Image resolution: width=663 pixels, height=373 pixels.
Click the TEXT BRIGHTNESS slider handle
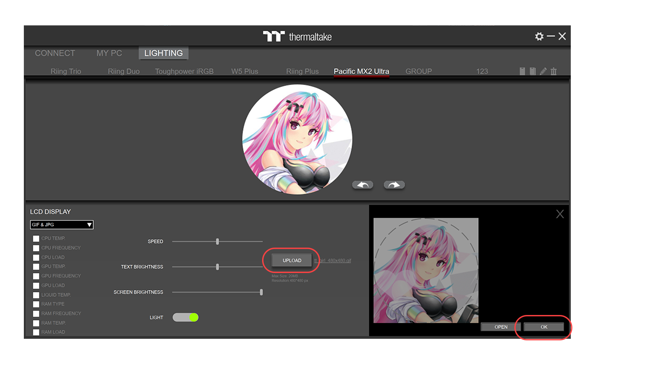[218, 267]
